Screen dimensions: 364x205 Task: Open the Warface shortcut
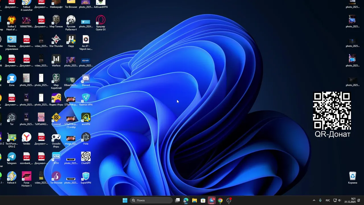click(56, 61)
